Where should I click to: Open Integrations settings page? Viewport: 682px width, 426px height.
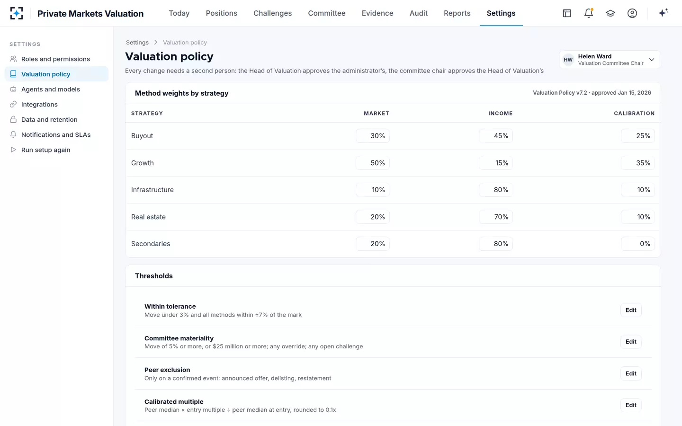pos(56,105)
